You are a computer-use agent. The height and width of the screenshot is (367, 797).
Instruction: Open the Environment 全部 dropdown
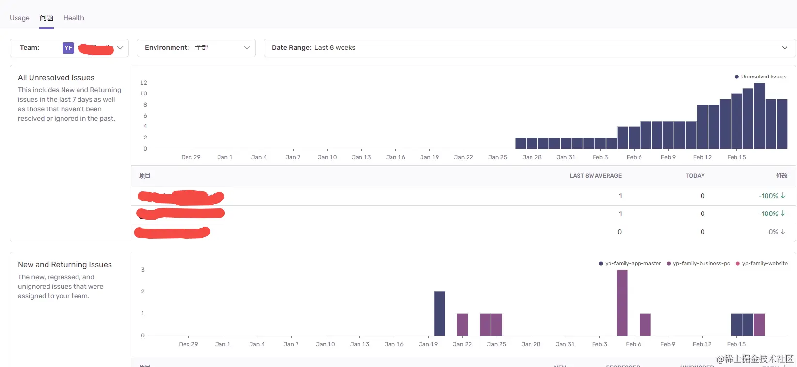tap(196, 48)
